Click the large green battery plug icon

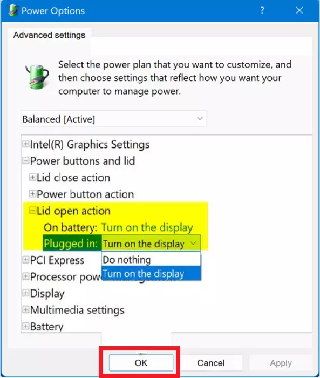[x=37, y=77]
